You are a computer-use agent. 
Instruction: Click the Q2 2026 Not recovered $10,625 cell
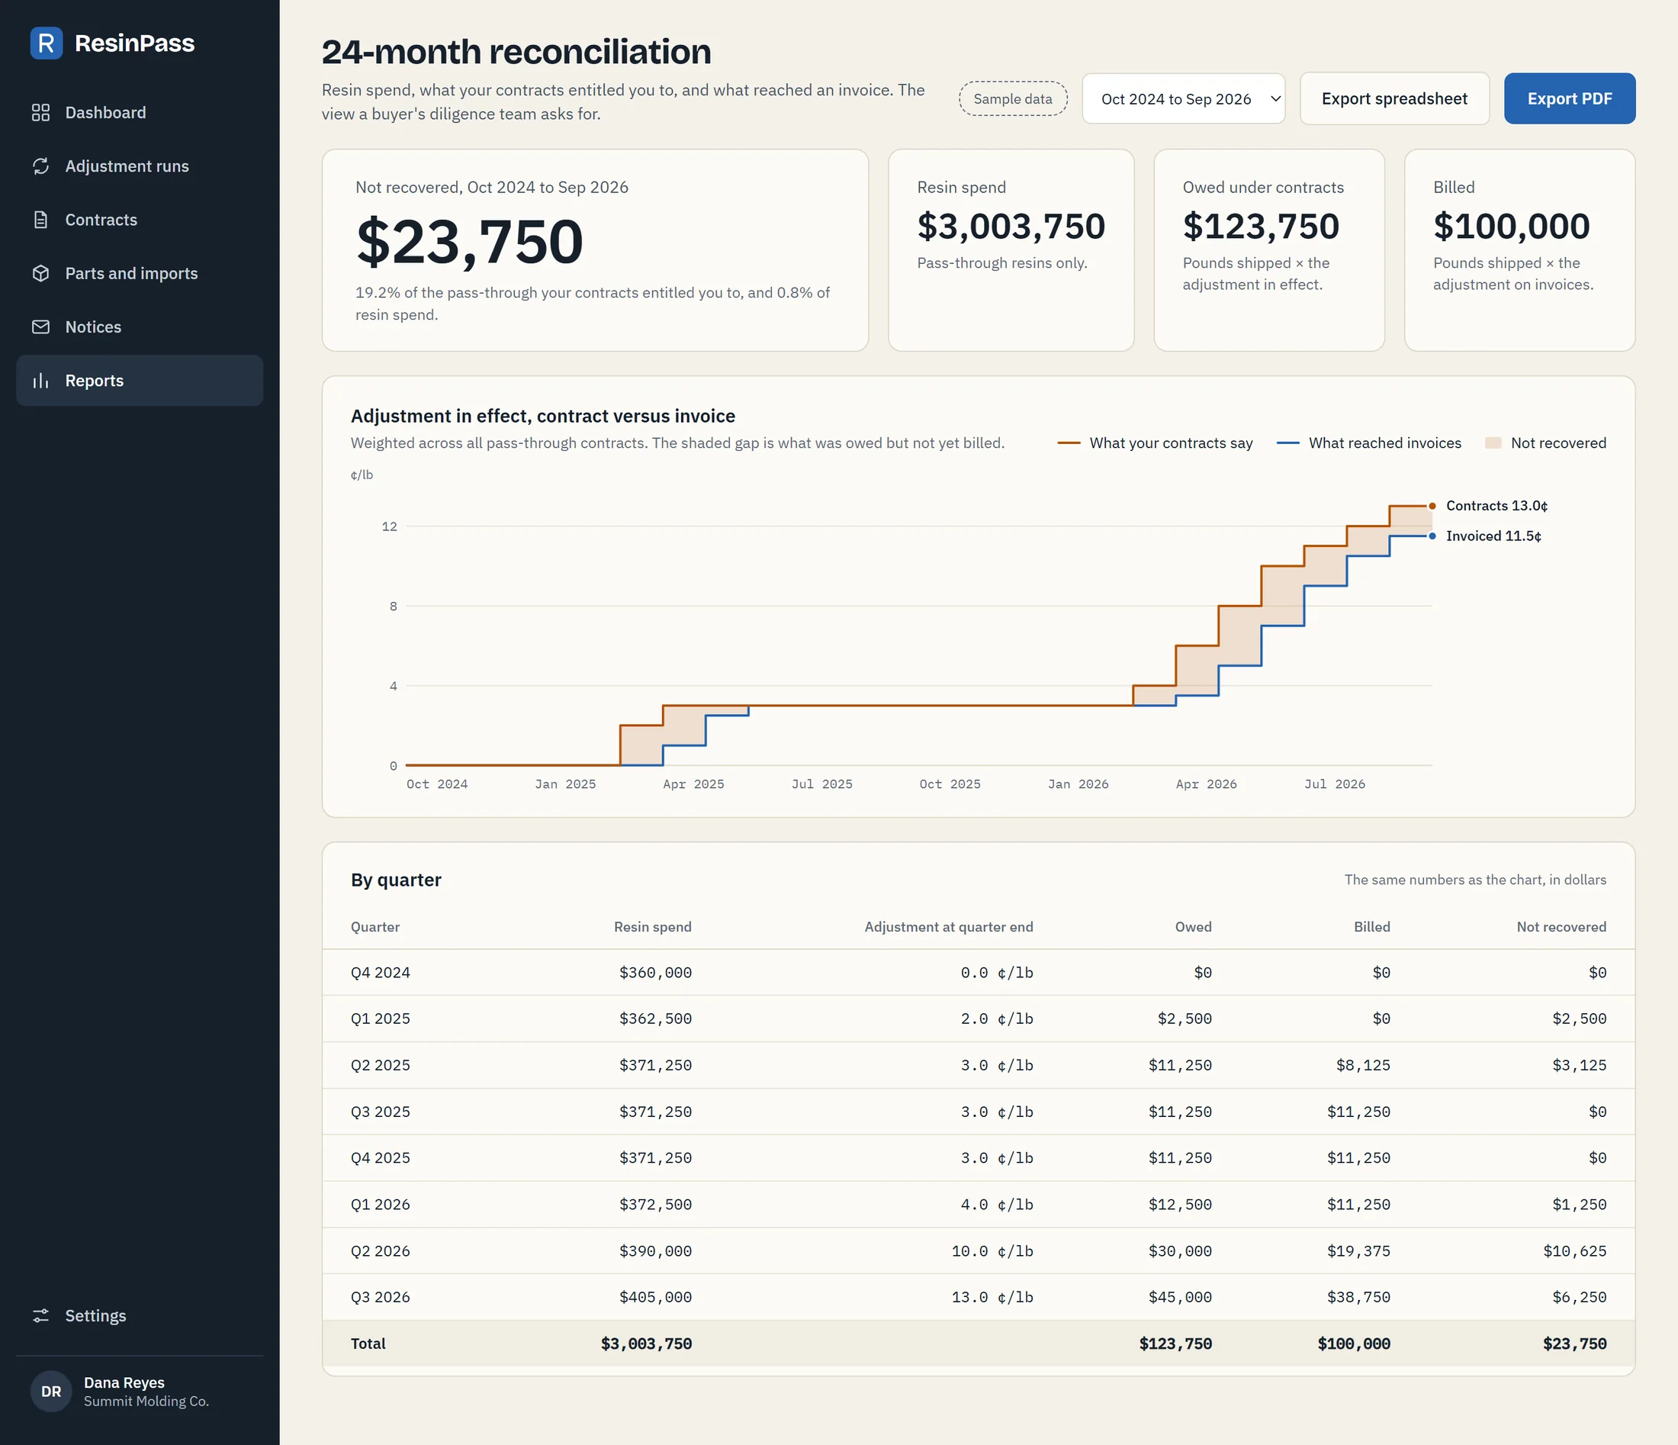[1574, 1250]
